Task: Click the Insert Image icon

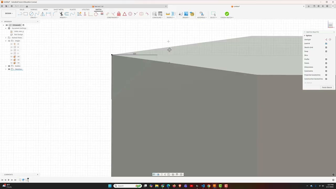Action: point(186,14)
